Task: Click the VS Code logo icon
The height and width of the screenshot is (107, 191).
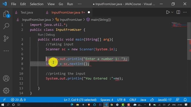Action: pyautogui.click(x=5, y=4)
